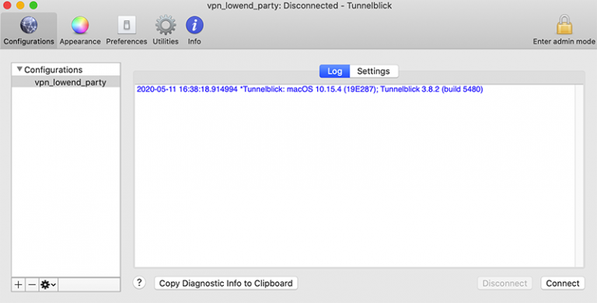Switch to the Settings tab

[373, 71]
